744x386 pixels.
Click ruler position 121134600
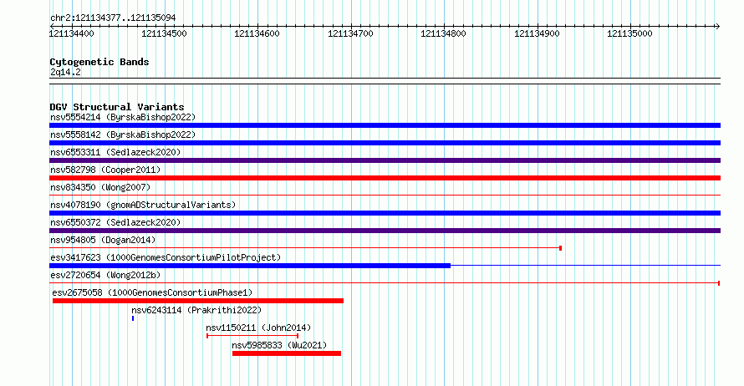[257, 33]
